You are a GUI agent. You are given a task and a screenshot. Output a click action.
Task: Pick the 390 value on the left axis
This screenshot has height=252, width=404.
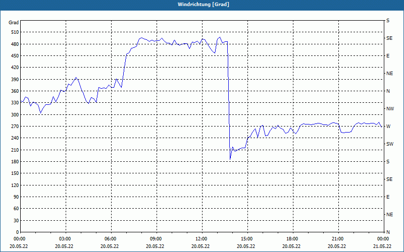[15, 79]
